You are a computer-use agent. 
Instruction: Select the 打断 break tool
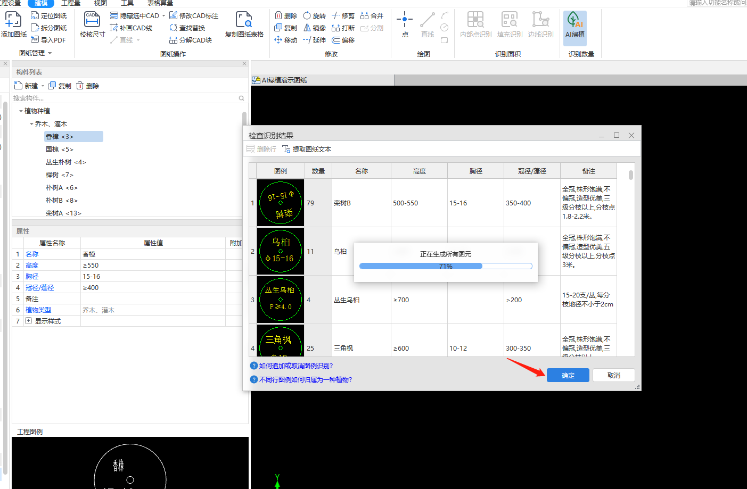point(343,28)
